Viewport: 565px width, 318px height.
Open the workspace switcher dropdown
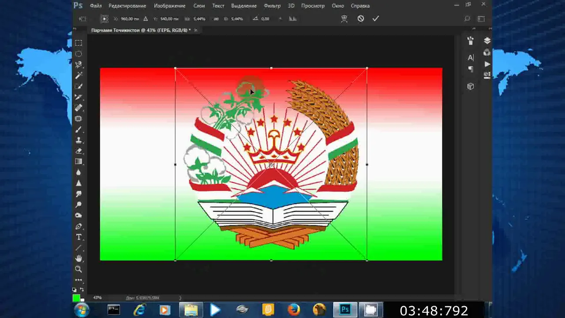pyautogui.click(x=481, y=19)
